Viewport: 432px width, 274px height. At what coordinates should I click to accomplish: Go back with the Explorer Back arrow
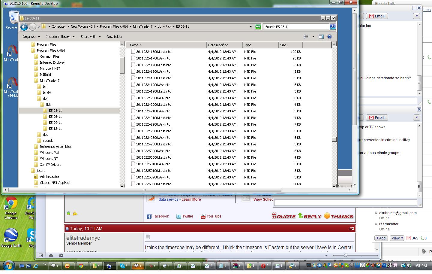[x=24, y=27]
